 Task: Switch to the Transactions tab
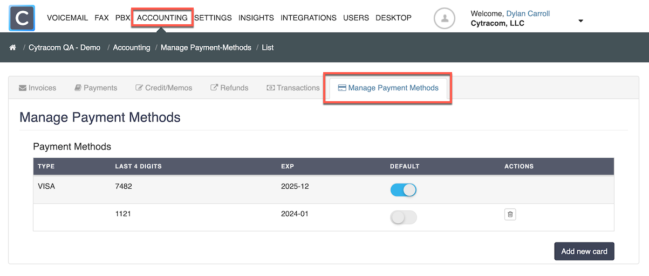click(x=293, y=88)
